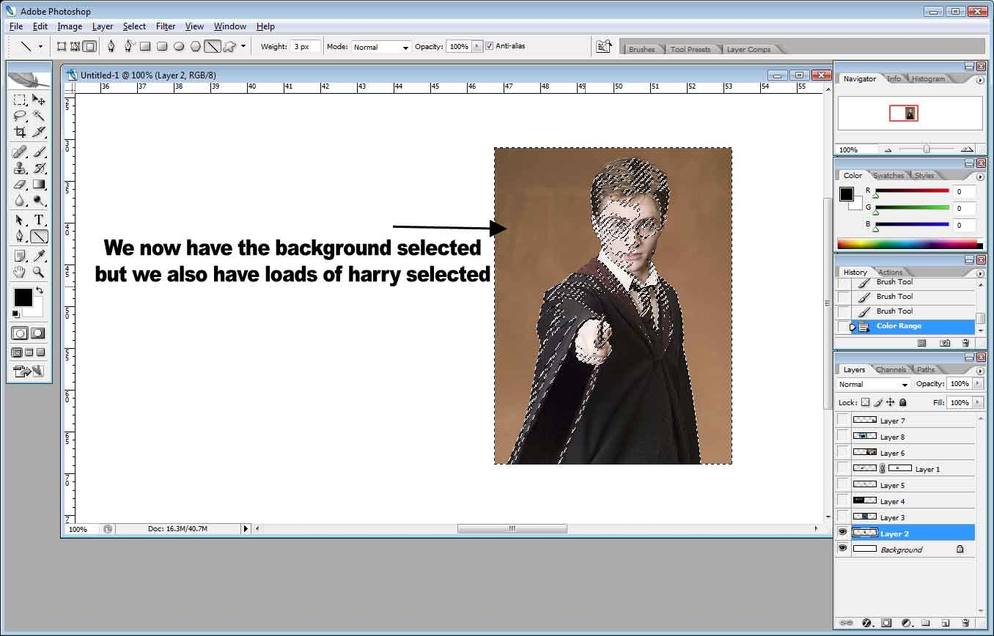Open the Mode dropdown in options bar

pyautogui.click(x=381, y=47)
